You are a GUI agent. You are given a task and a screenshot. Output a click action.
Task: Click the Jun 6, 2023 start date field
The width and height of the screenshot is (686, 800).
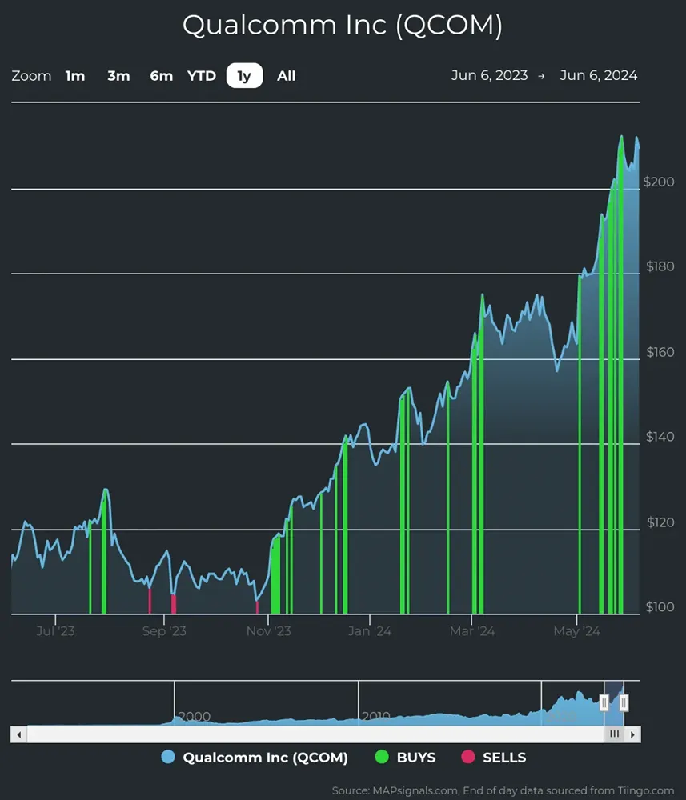click(490, 75)
